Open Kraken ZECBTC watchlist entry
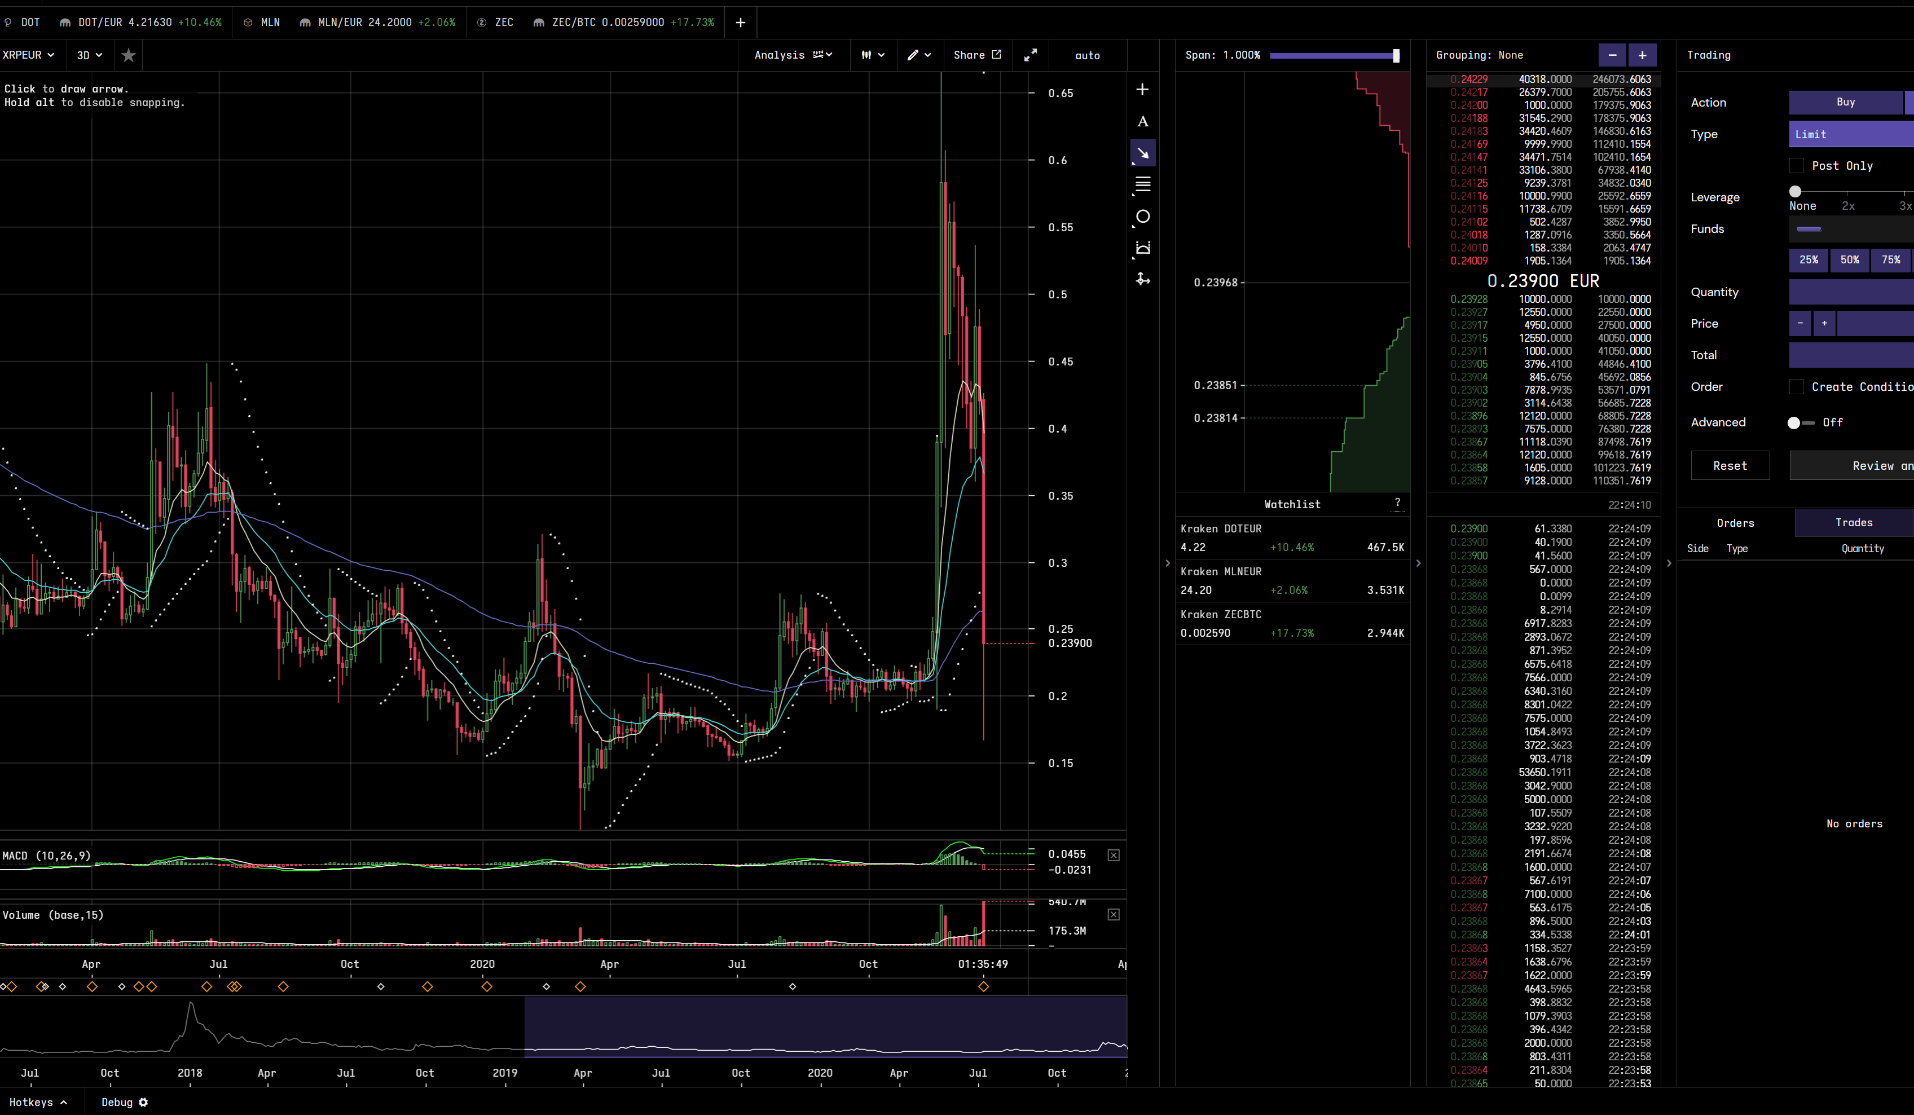The width and height of the screenshot is (1914, 1115). tap(1292, 624)
